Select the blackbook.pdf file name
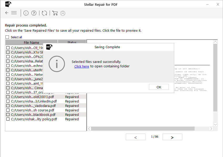This screenshot has height=157, width=223. 33,115
